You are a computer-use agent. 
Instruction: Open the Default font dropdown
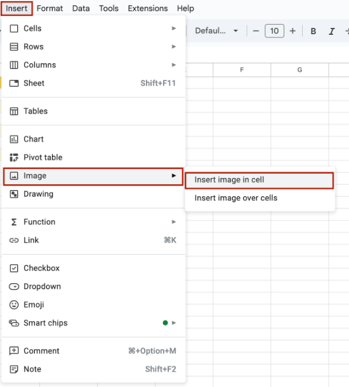[x=216, y=31]
